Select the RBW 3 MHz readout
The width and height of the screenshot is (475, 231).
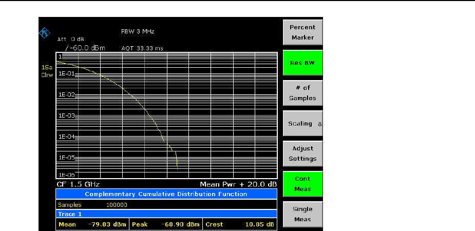click(138, 31)
